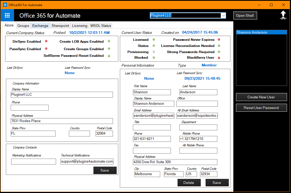Click the user Phone field
This screenshot has height=193, width=291.
click(x=152, y=139)
